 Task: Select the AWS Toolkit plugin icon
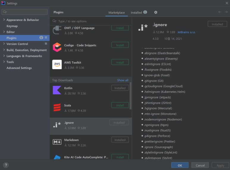57,64
